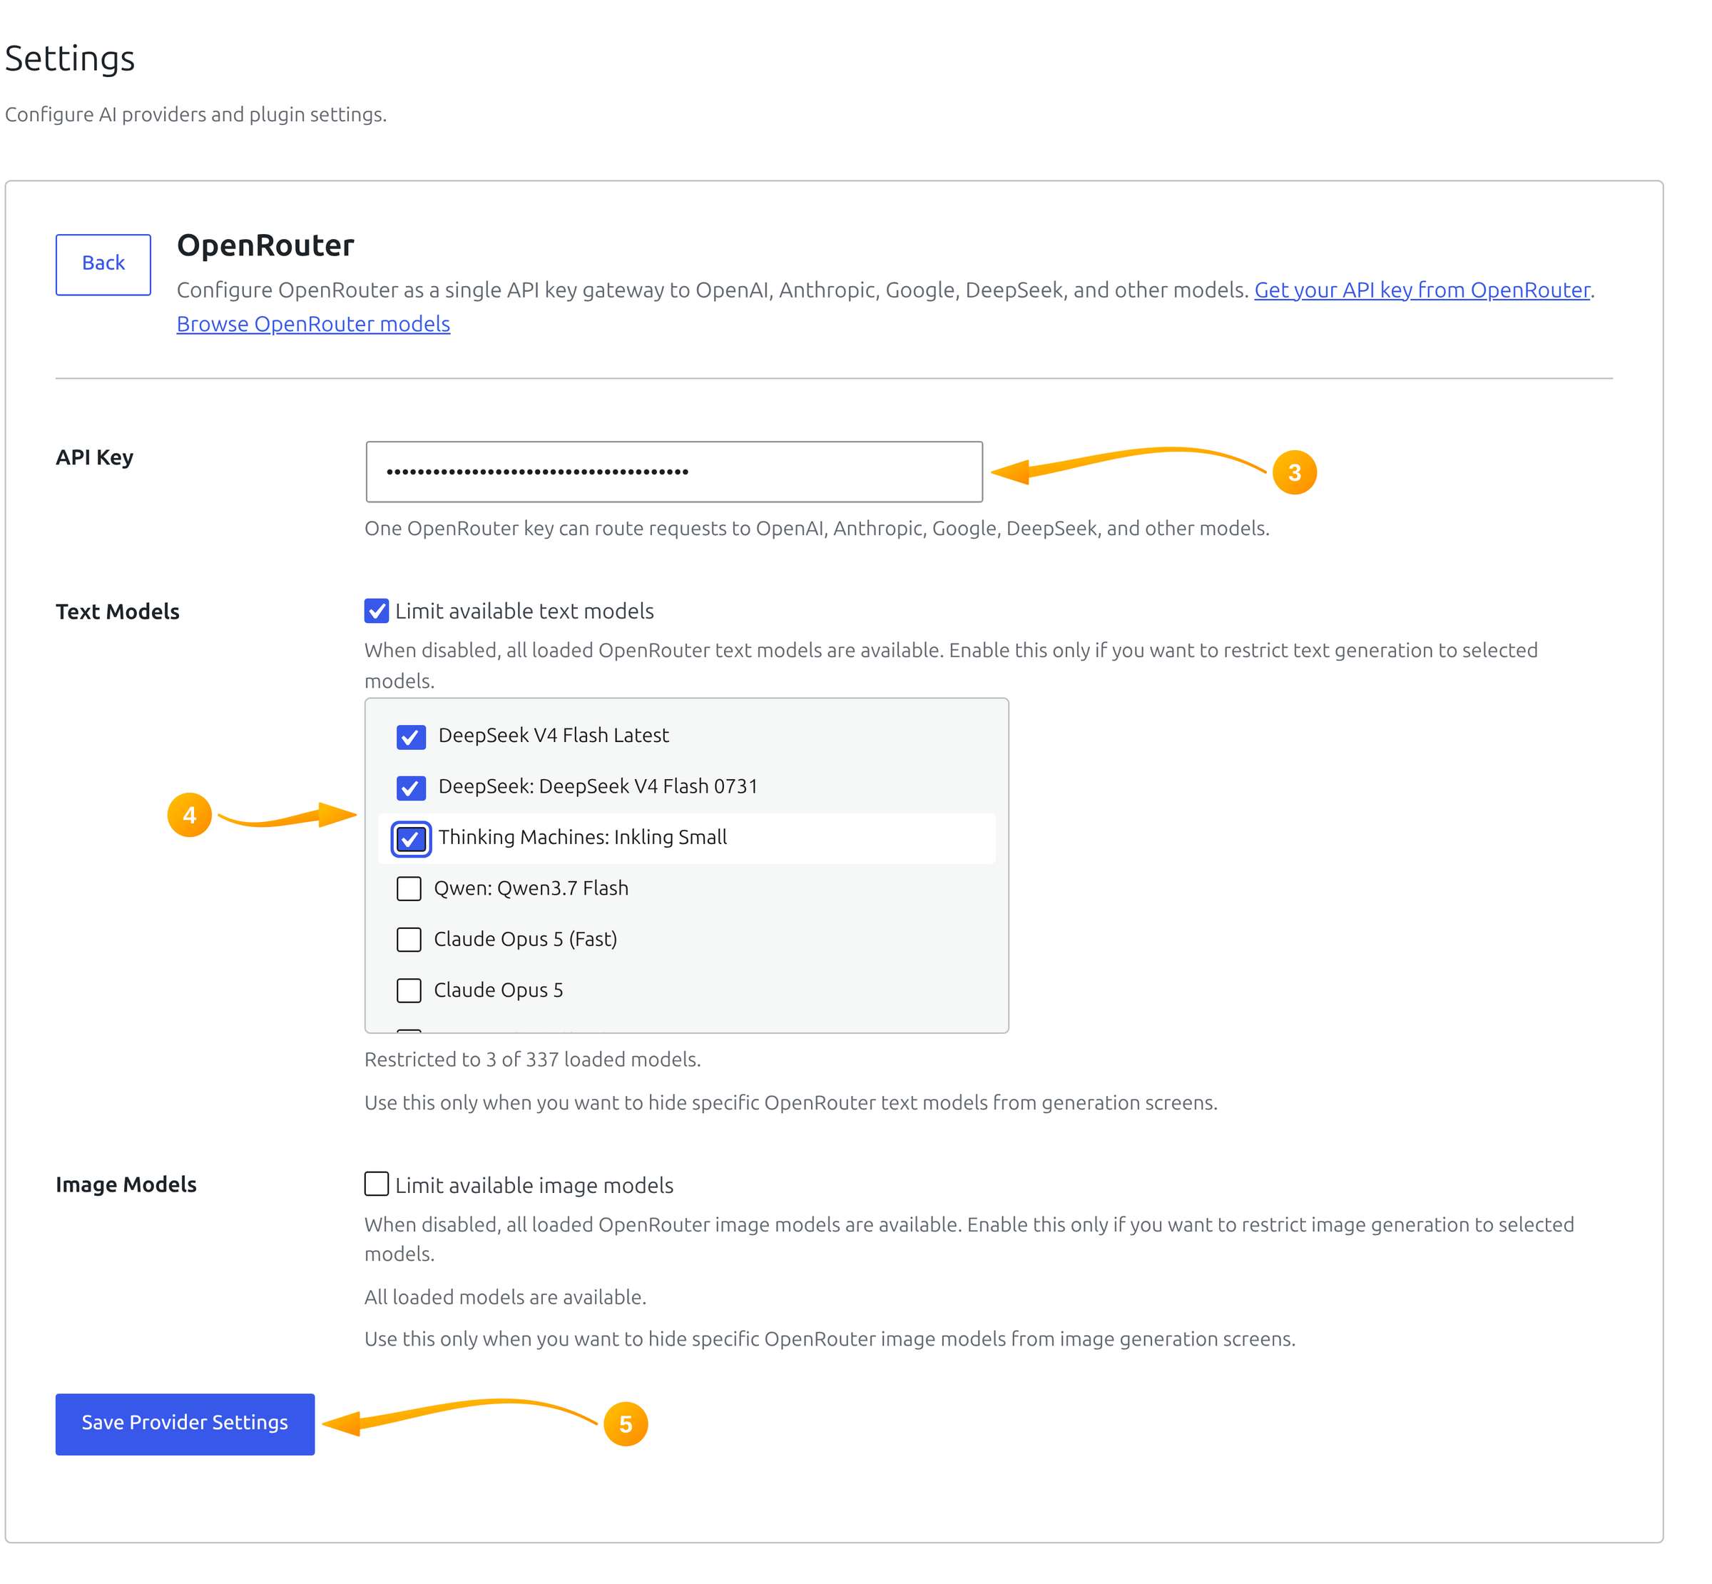Click the 'Qwen: Qwen3.7 Flash' model name
The width and height of the screenshot is (1712, 1584).
coord(531,889)
